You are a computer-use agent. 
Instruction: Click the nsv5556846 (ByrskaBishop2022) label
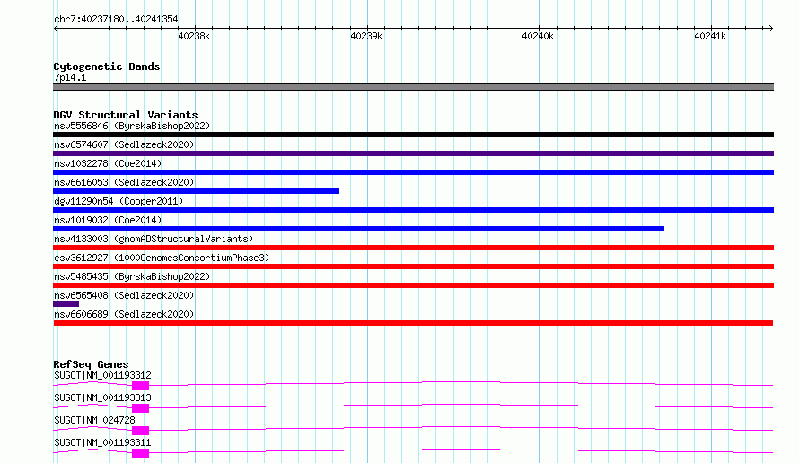[x=132, y=126]
